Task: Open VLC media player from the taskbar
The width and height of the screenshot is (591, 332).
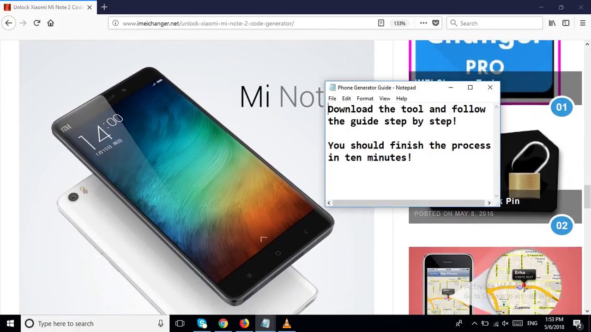Action: point(287,324)
